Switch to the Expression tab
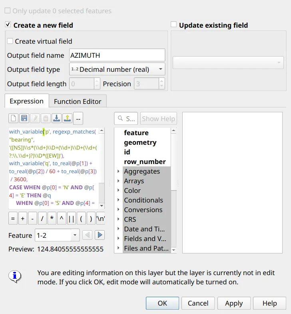This screenshot has width=291, height=314. pos(26,101)
